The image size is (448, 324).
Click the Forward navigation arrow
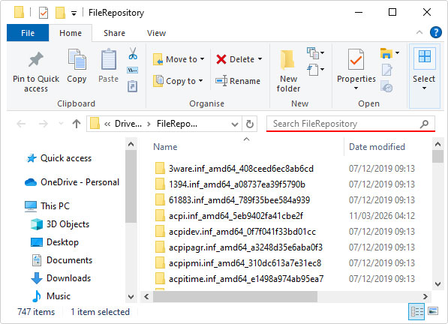point(43,124)
